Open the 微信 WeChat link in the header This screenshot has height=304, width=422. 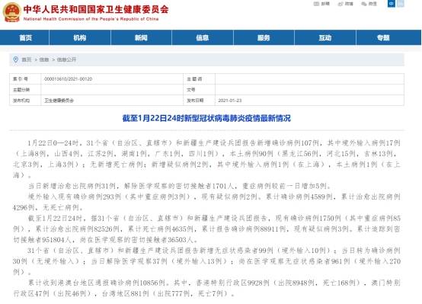369,4
